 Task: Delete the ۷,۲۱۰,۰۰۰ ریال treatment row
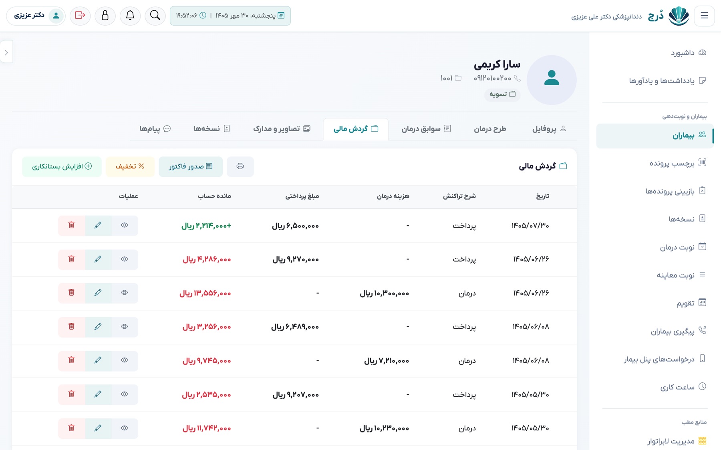pyautogui.click(x=71, y=360)
